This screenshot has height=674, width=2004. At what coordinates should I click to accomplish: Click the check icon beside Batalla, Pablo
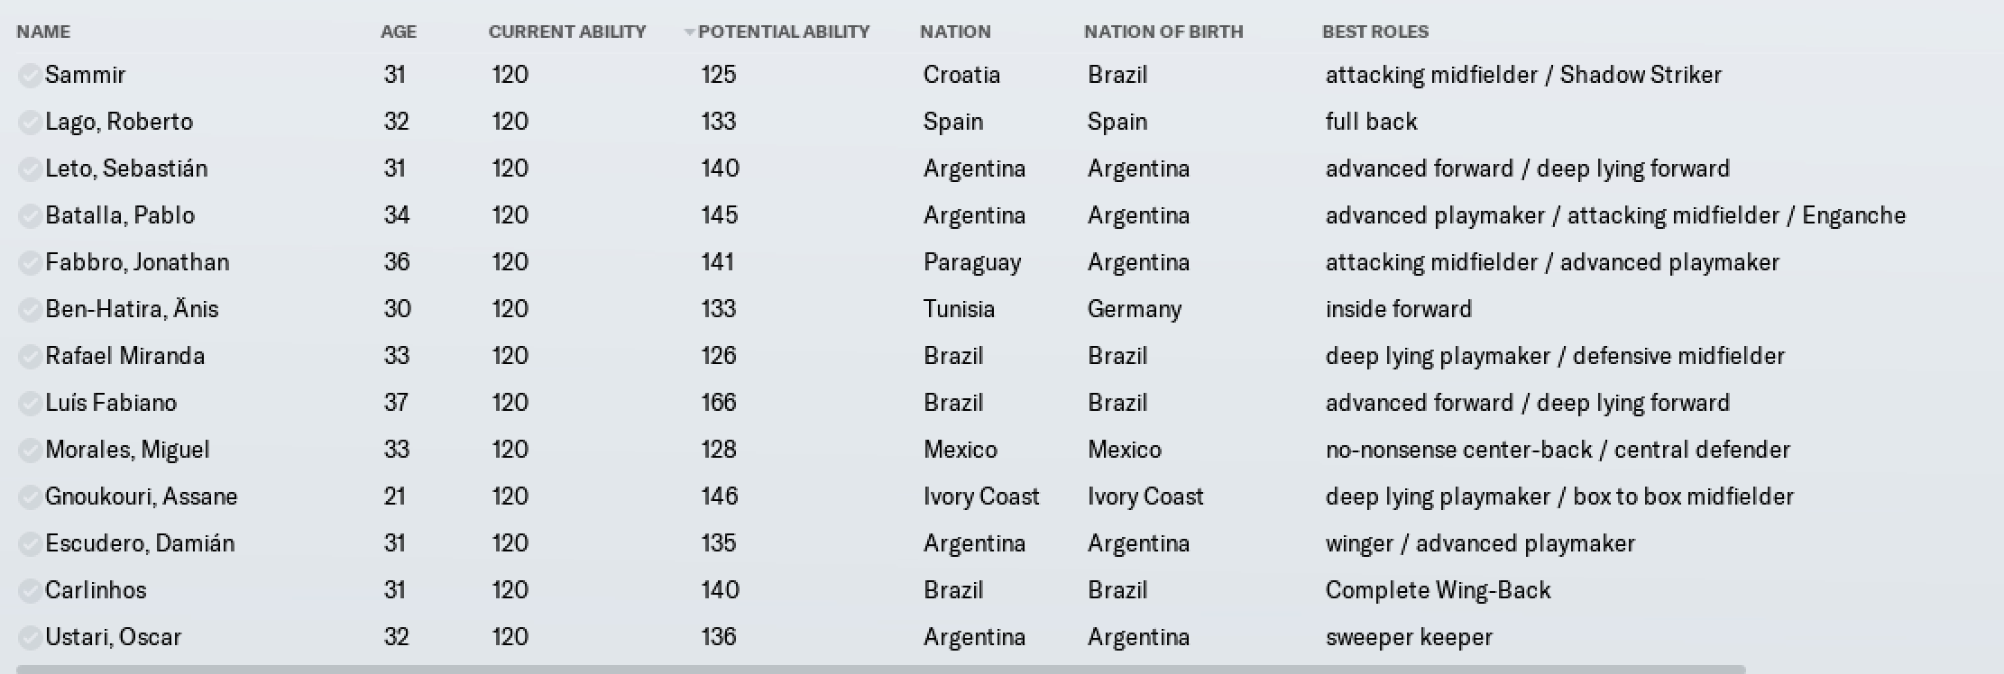[30, 216]
